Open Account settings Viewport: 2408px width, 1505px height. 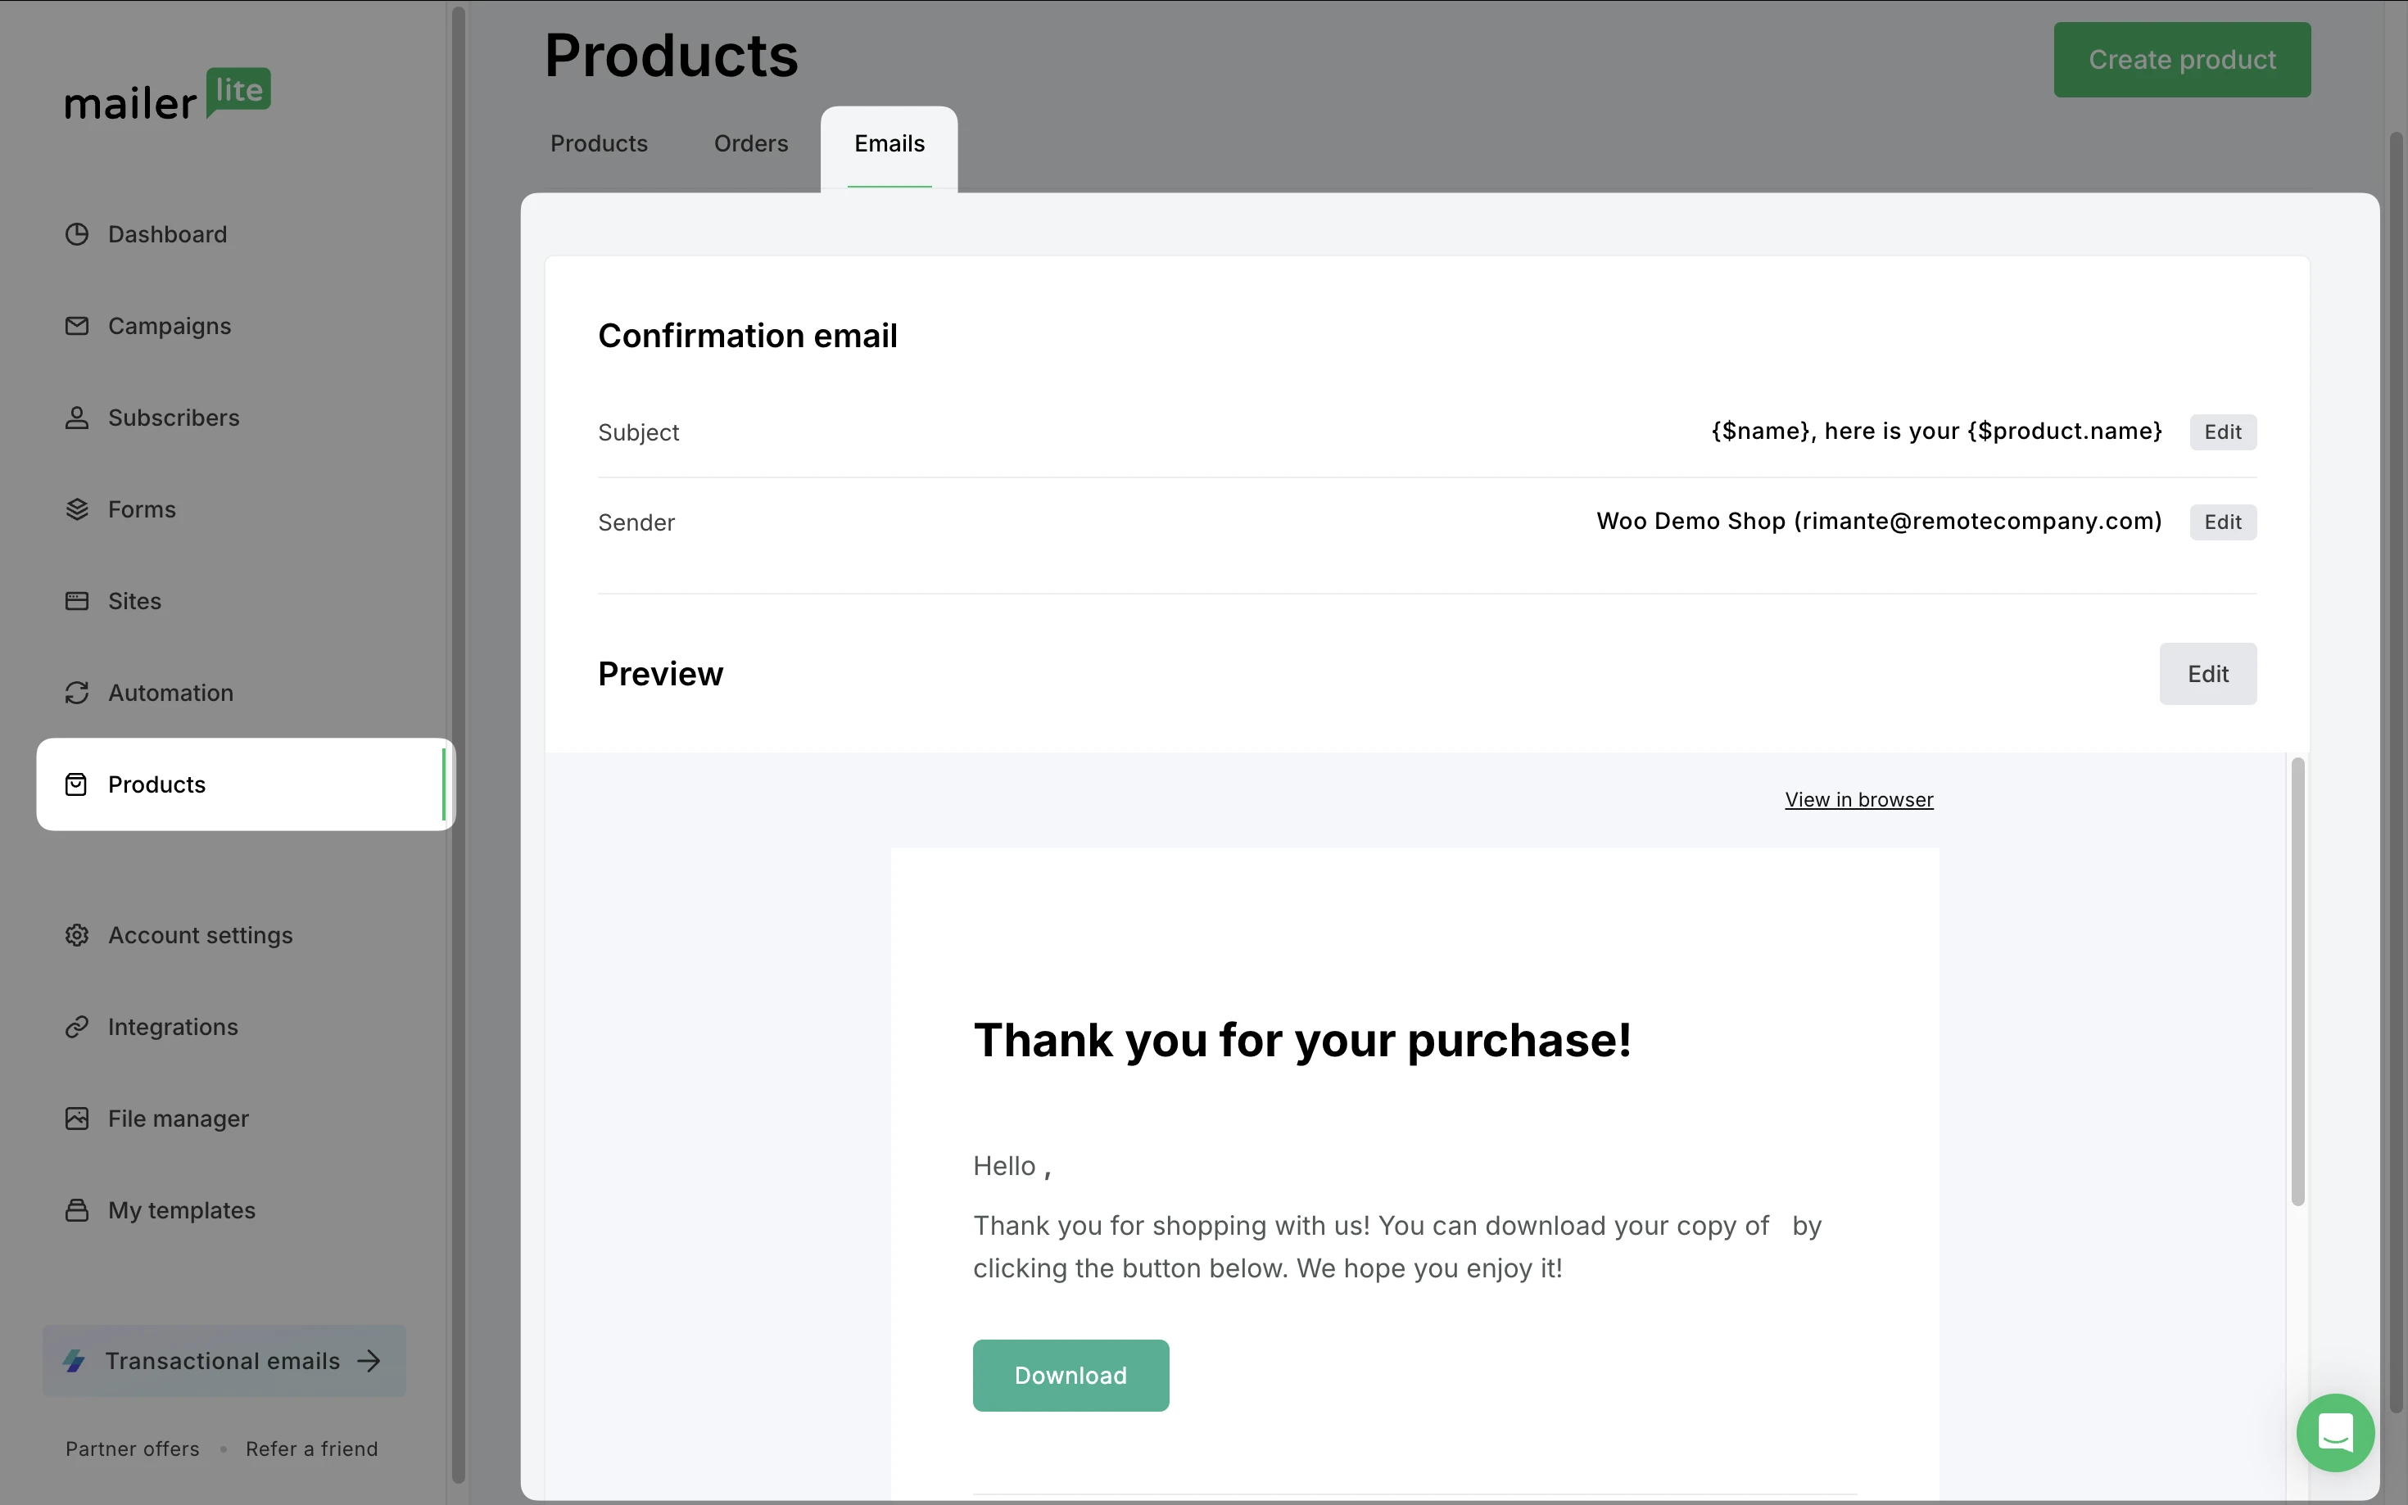pyautogui.click(x=200, y=936)
